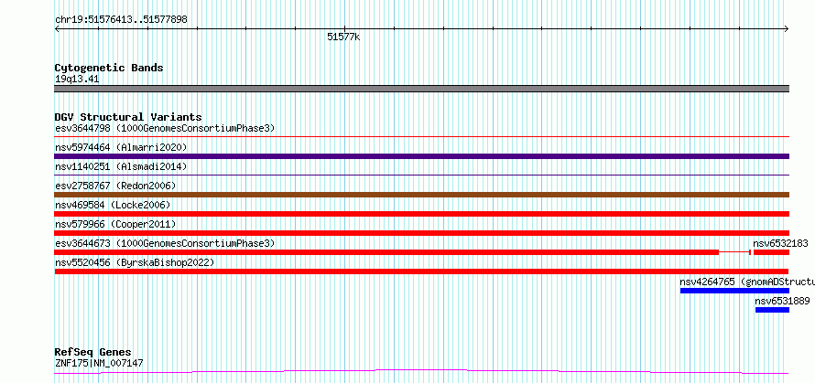Screen dimensions: 815x383
Task: Click the blue nsv4264765 variant bar
Action: click(x=734, y=291)
